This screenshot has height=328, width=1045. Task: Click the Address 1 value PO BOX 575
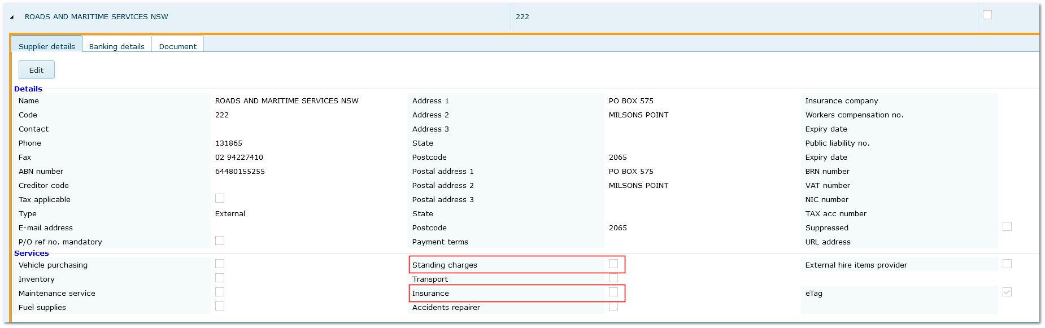(x=631, y=101)
